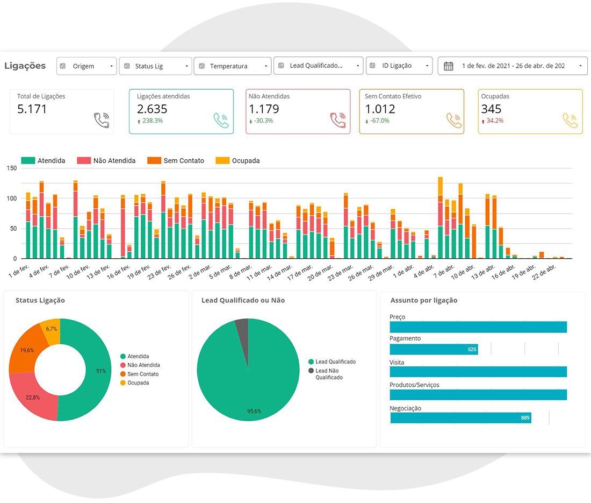
Task: Click the Ocupada orange legend swatch in bar chart
Action: coord(222,160)
